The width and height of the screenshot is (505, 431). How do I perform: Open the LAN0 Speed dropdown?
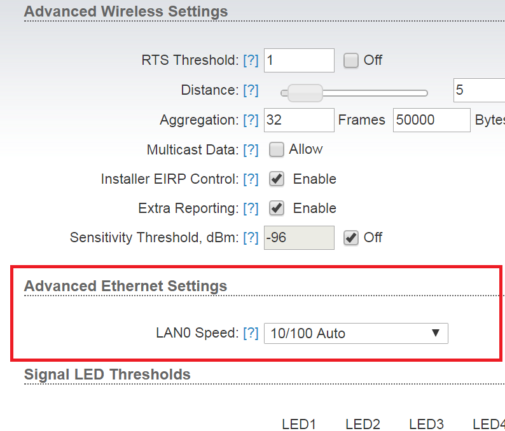point(356,333)
